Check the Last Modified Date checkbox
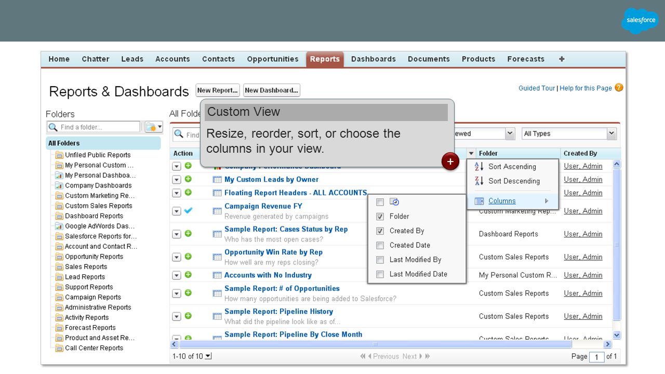The height and width of the screenshot is (374, 665). [x=380, y=274]
